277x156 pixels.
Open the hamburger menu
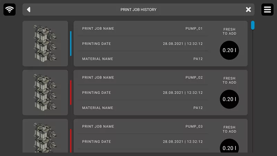coord(267,10)
